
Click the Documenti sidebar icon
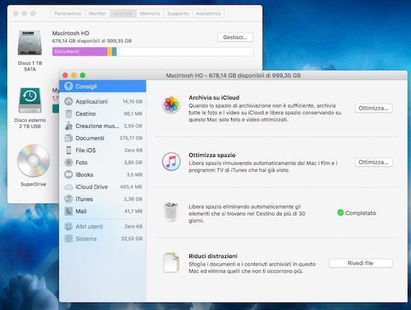point(69,138)
